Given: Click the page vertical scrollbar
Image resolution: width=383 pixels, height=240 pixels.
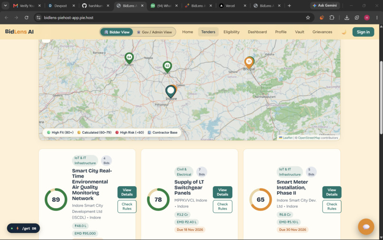Looking at the screenshot, I should 381,98.
